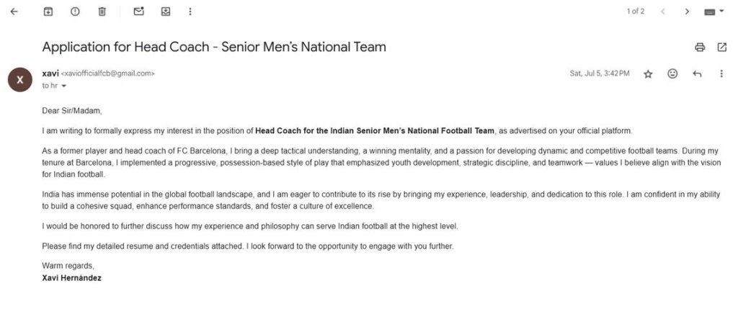Click the Move to icon
This screenshot has height=309, width=738.
click(x=165, y=12)
